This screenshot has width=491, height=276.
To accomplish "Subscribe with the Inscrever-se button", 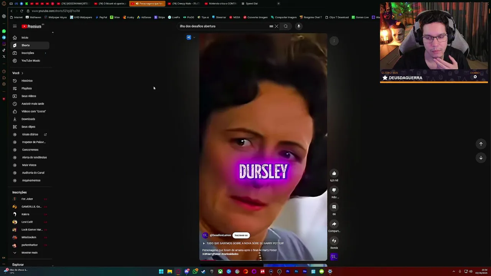I will (x=241, y=235).
